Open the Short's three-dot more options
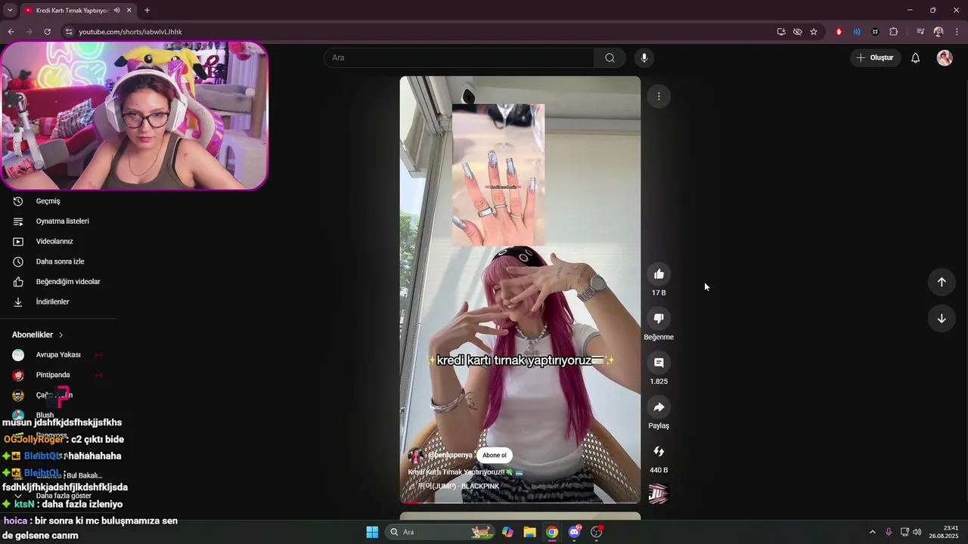The width and height of the screenshot is (968, 544). pos(659,96)
